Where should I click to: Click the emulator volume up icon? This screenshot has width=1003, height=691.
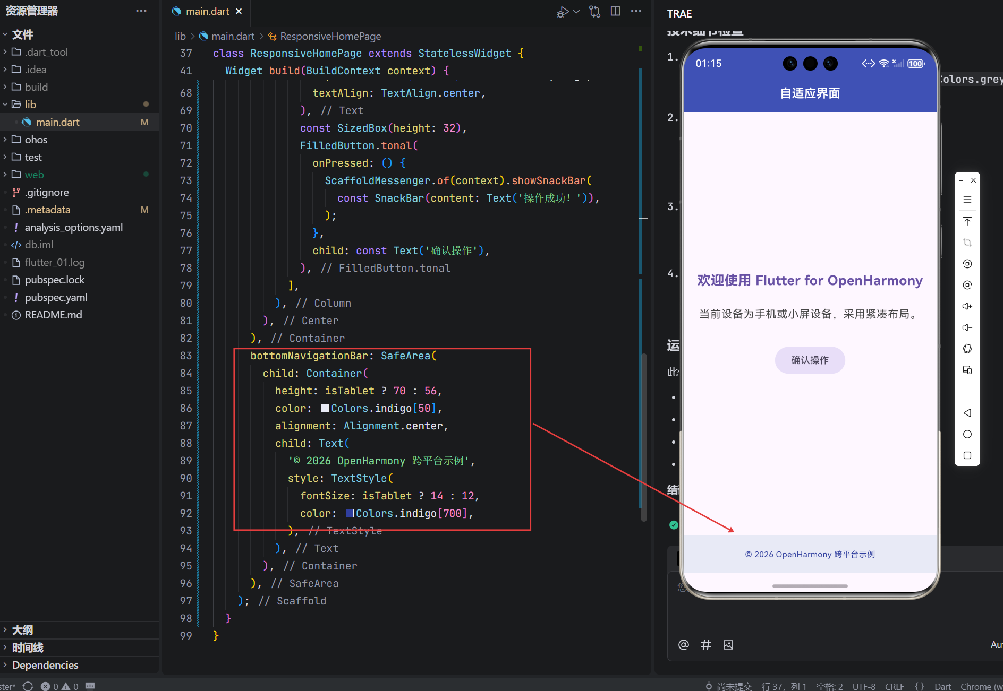tap(967, 306)
